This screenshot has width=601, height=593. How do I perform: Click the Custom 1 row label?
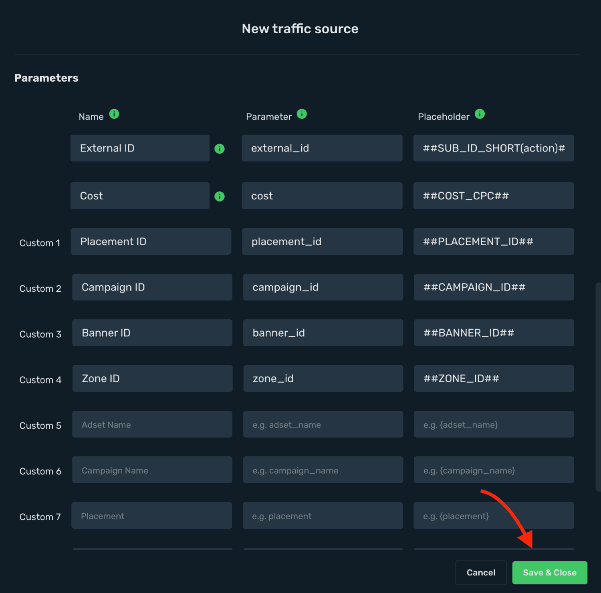tap(40, 243)
